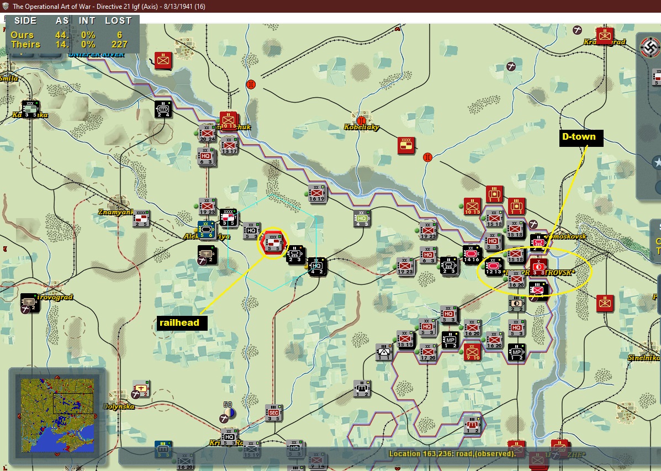Click the minimap left scroll arrow
The image size is (661, 471).
point(19,416)
